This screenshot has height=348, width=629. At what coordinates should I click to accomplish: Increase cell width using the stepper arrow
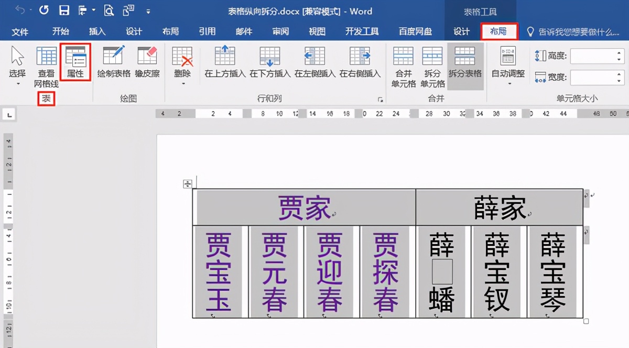[620, 74]
